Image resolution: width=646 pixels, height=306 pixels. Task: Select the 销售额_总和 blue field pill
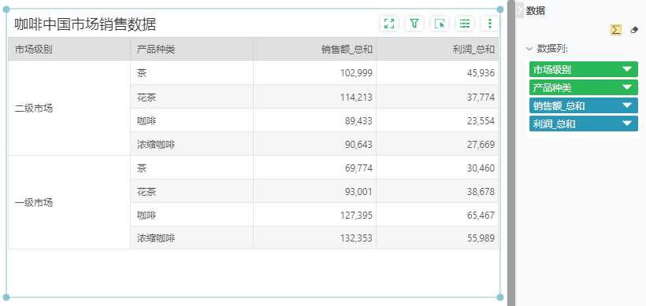pyautogui.click(x=584, y=105)
